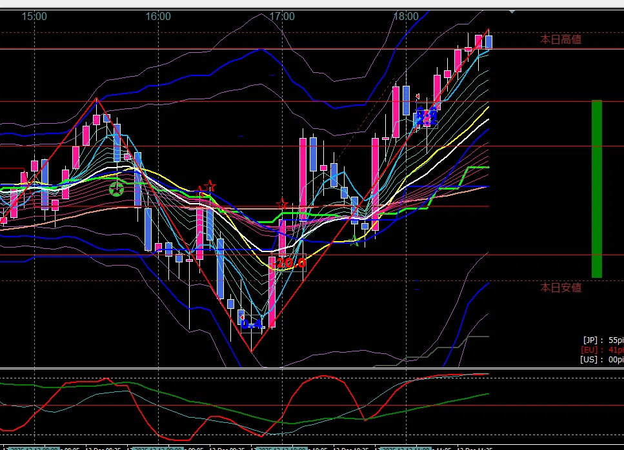Click the 18:00 time label

click(405, 16)
